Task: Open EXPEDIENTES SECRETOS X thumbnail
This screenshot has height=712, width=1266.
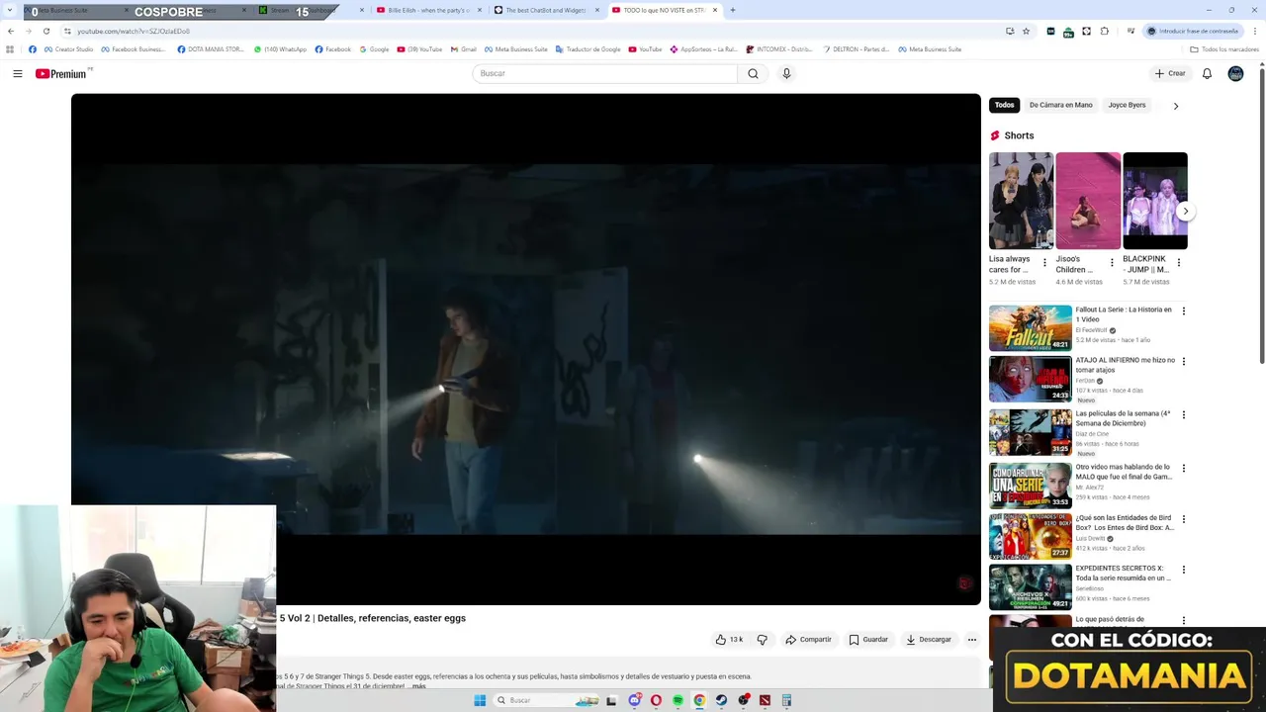Action: 1030,587
